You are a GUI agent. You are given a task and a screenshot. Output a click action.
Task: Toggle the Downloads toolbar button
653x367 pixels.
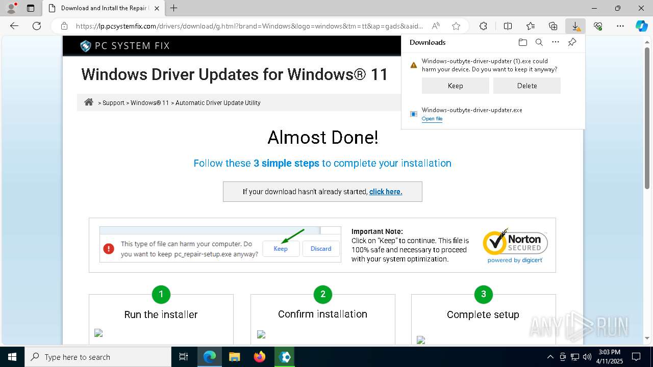(575, 26)
